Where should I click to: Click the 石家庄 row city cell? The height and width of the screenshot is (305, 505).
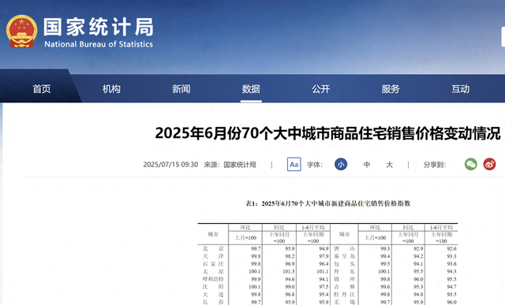(213, 264)
